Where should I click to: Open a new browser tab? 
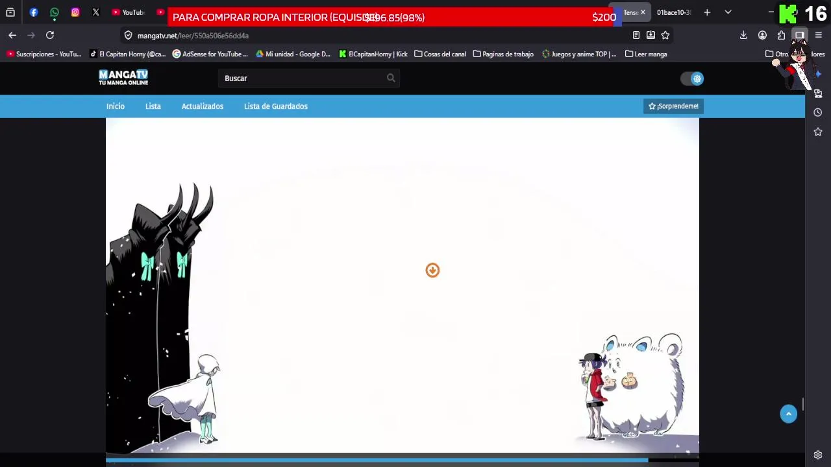707,12
